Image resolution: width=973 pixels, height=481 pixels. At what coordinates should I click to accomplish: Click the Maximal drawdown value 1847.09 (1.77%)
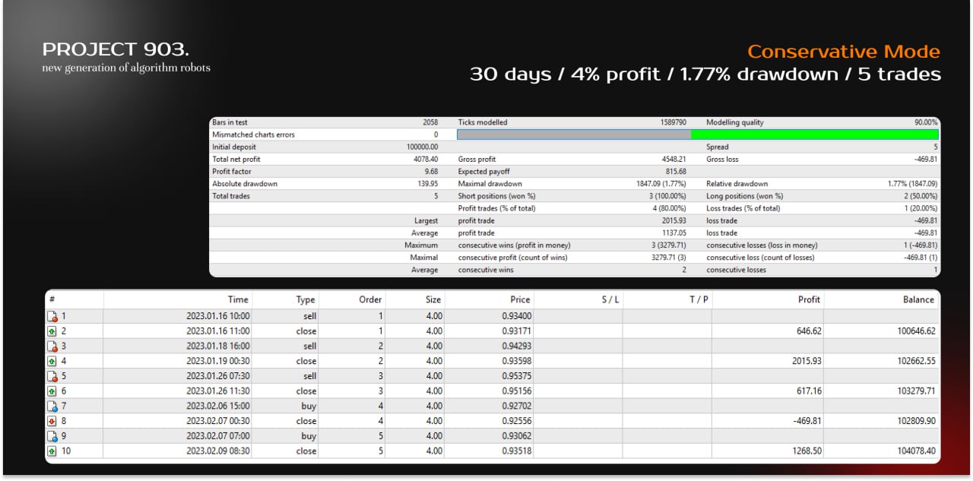click(x=661, y=184)
